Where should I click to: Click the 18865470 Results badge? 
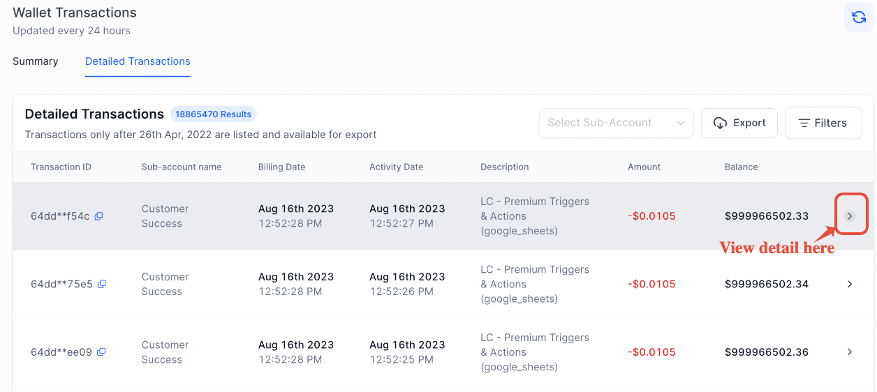(213, 114)
